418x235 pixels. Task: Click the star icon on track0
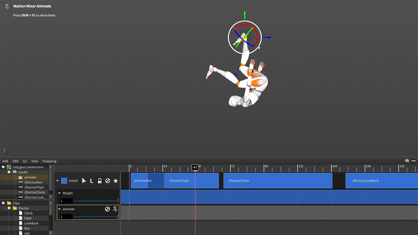[116, 181]
